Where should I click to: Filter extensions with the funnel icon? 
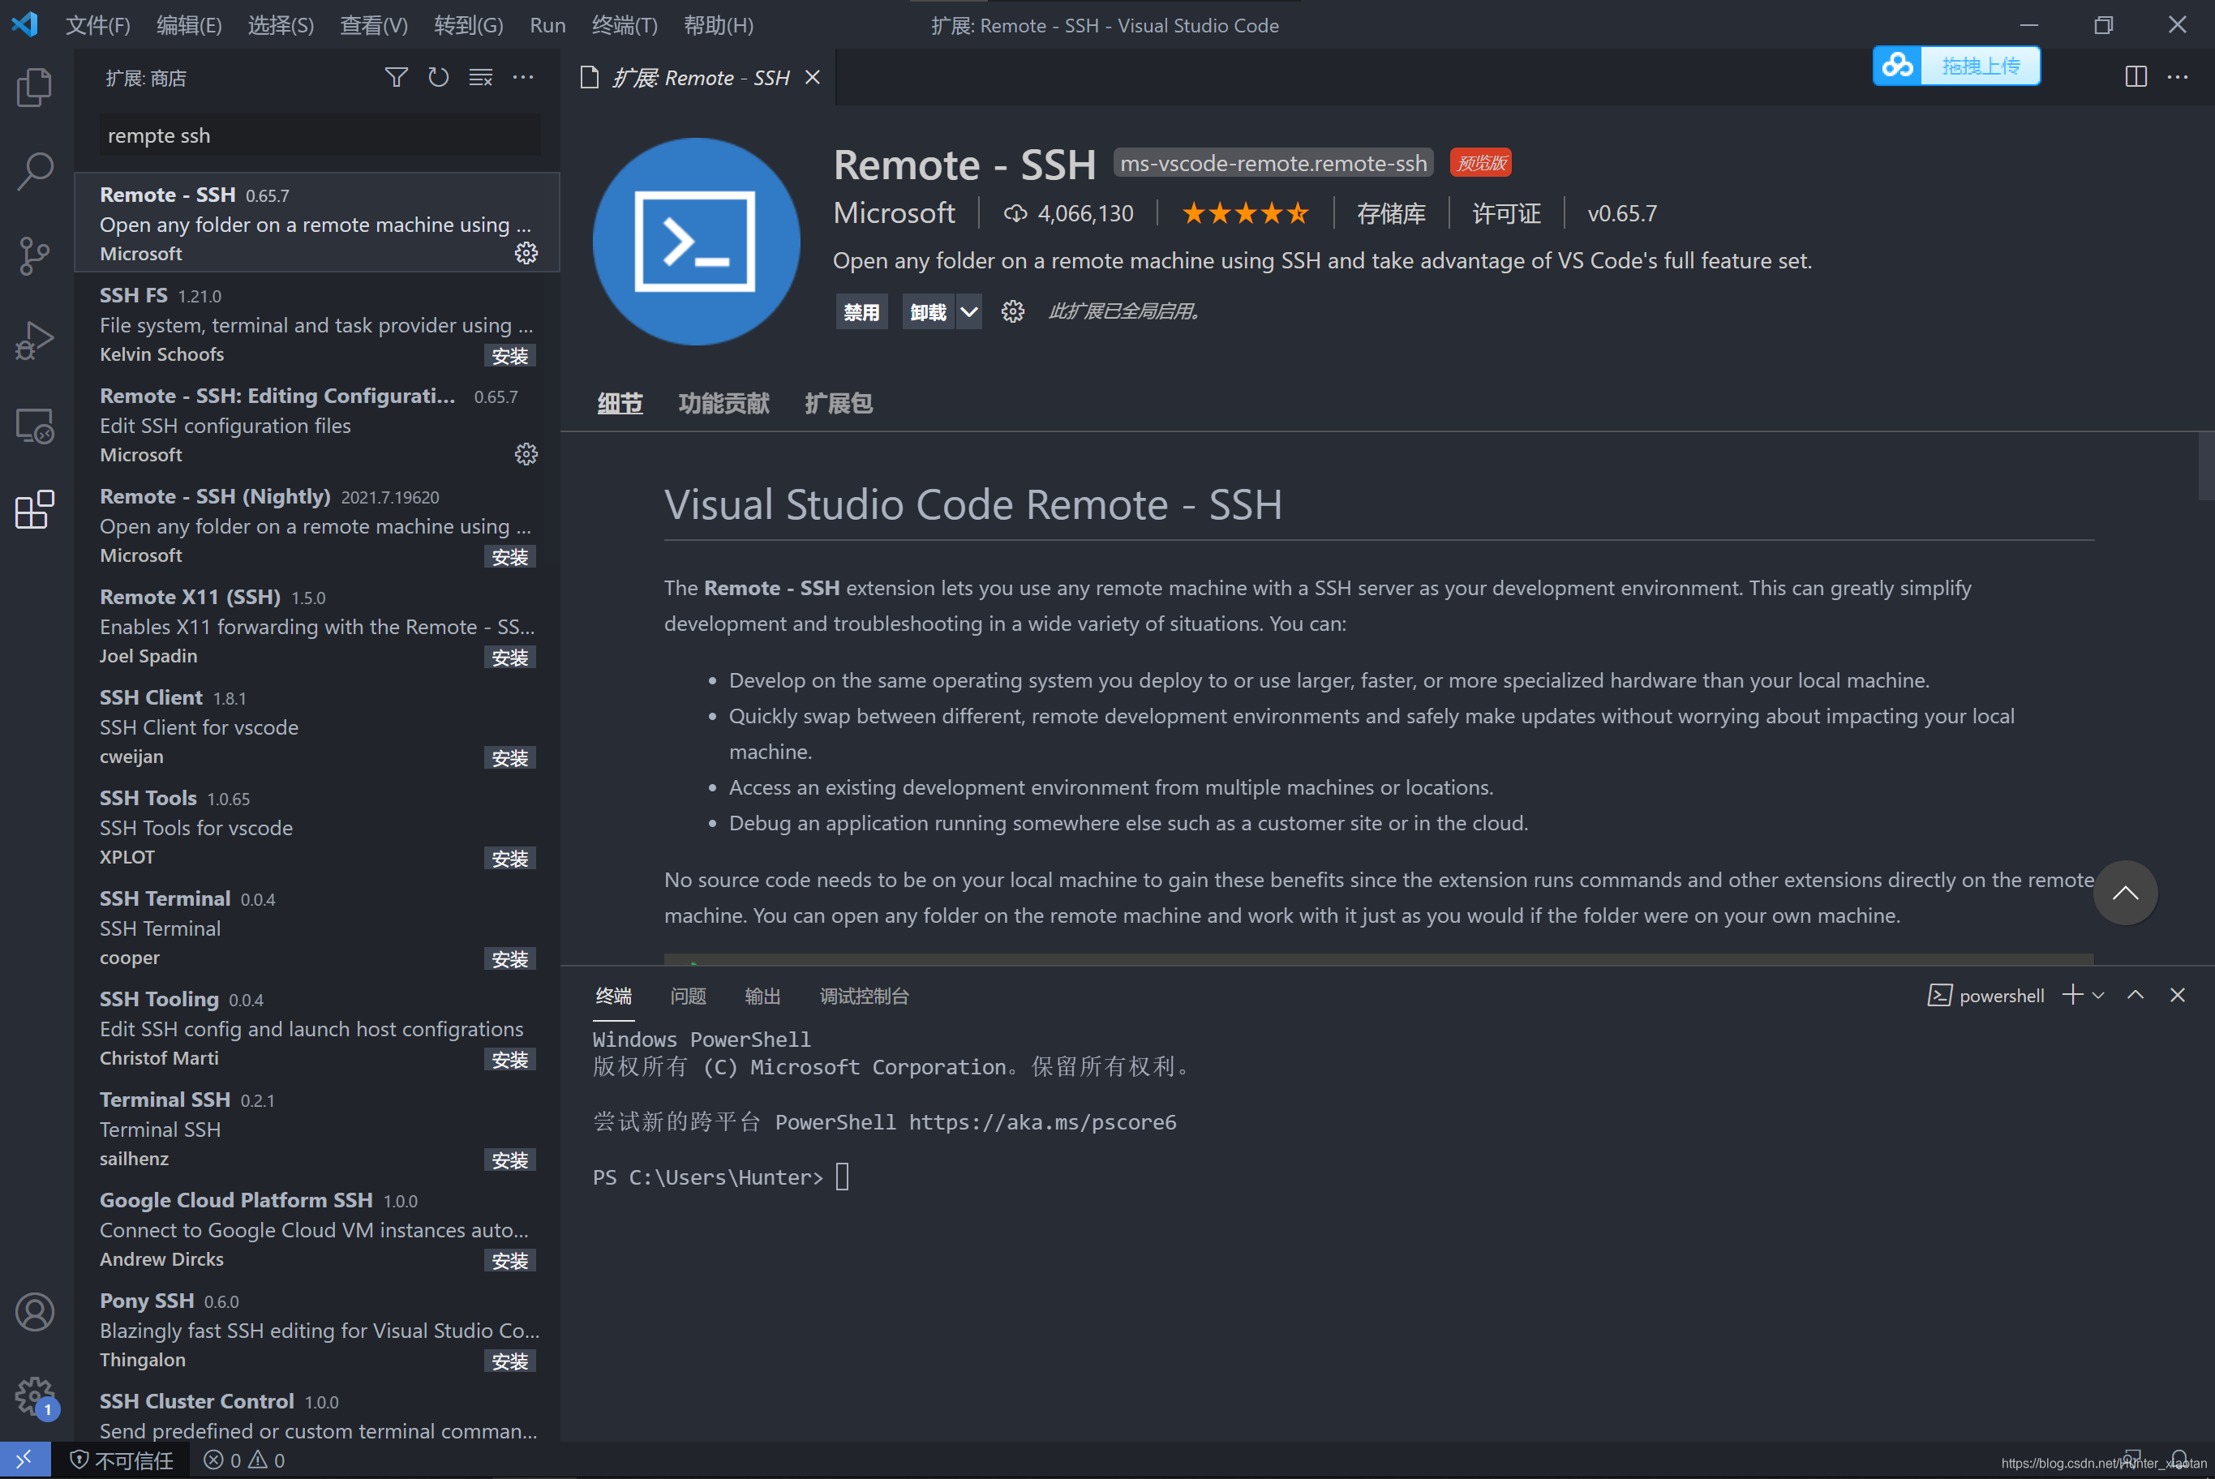point(397,77)
